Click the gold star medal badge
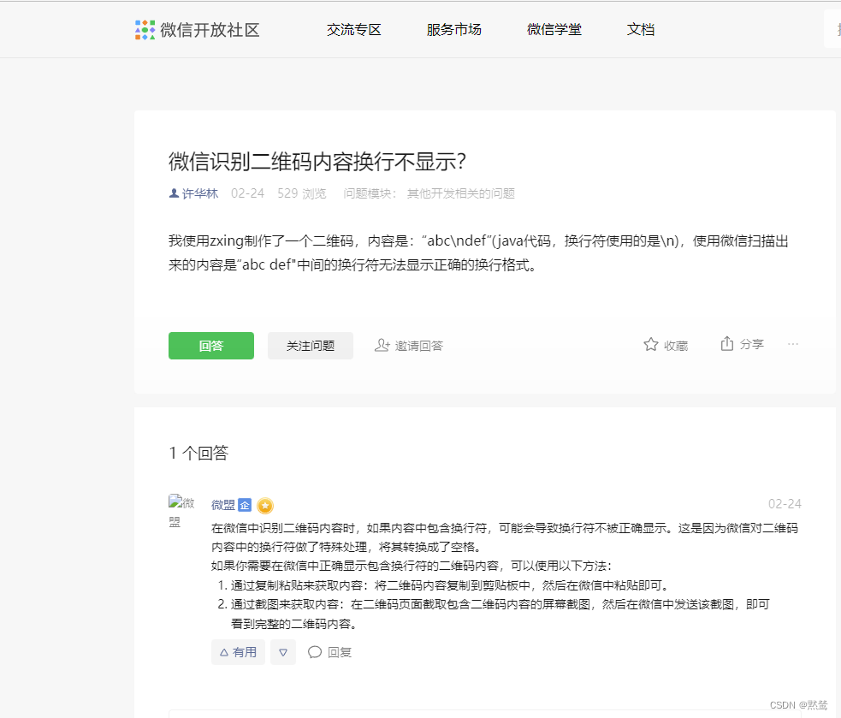This screenshot has width=841, height=718. [265, 506]
